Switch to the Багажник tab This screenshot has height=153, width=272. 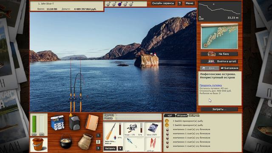click(x=229, y=68)
